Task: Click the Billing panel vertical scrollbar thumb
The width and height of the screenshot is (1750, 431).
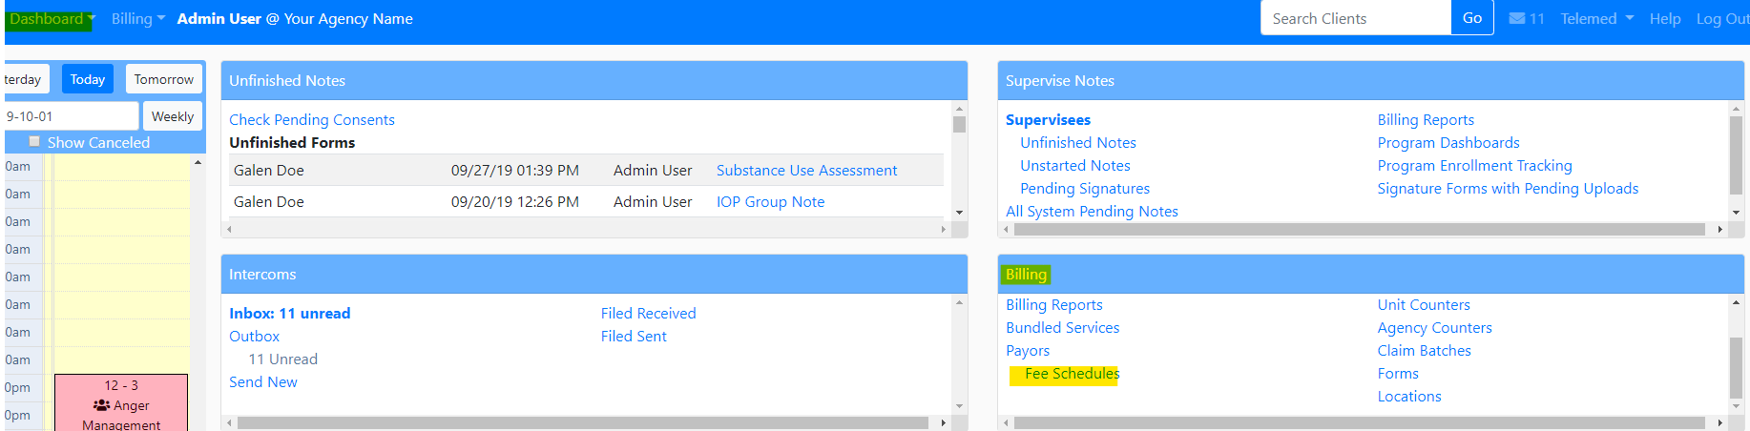Action: (x=1736, y=367)
